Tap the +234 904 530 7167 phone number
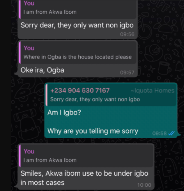The image size is (184, 191). pyautogui.click(x=80, y=91)
